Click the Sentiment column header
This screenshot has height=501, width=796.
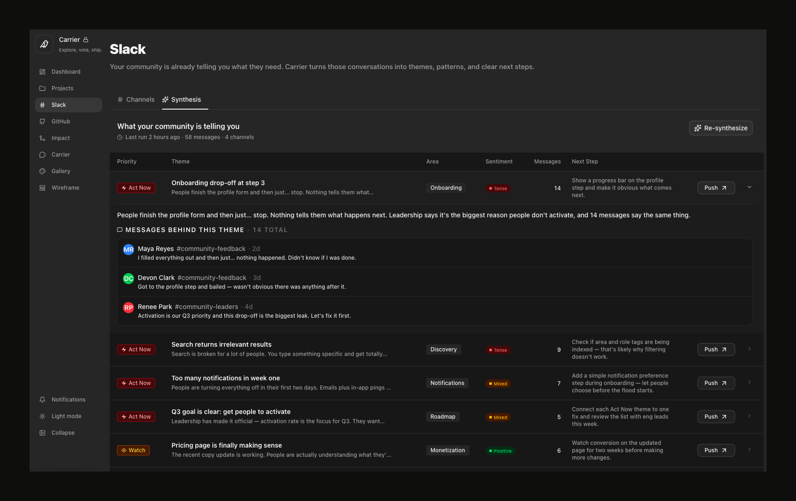coord(499,162)
